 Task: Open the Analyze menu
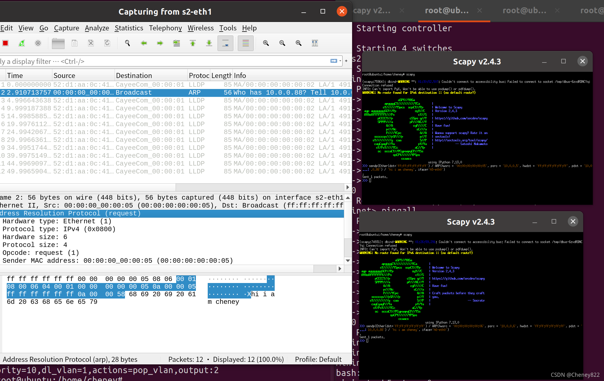(x=97, y=28)
